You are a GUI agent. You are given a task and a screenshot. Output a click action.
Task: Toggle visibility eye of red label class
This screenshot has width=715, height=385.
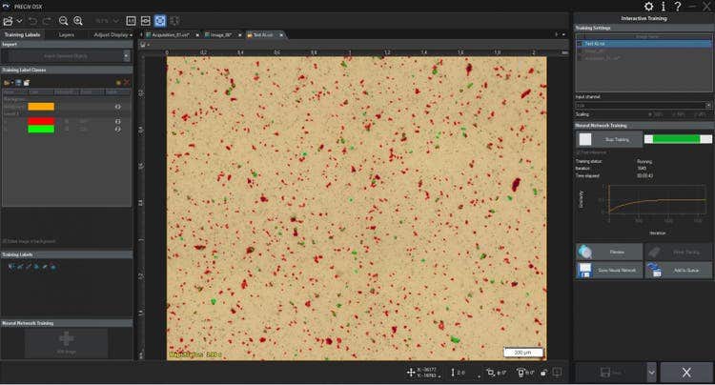coord(117,121)
